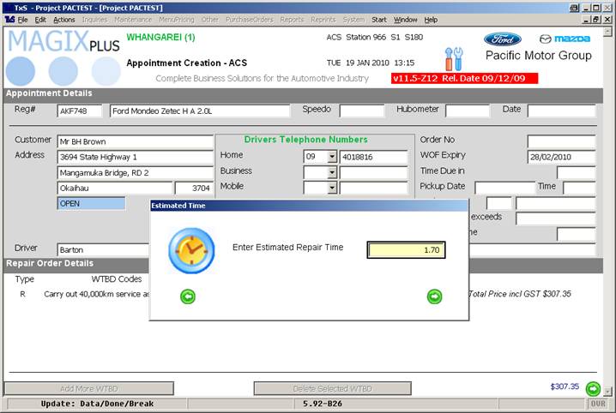616x413 pixels.
Task: Open the Help menu
Action: [430, 19]
